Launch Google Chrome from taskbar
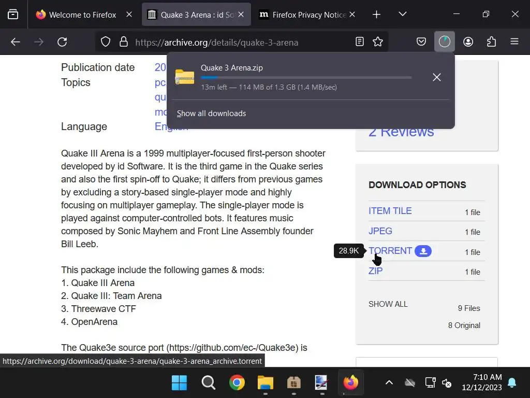530x398 pixels. pyautogui.click(x=237, y=383)
